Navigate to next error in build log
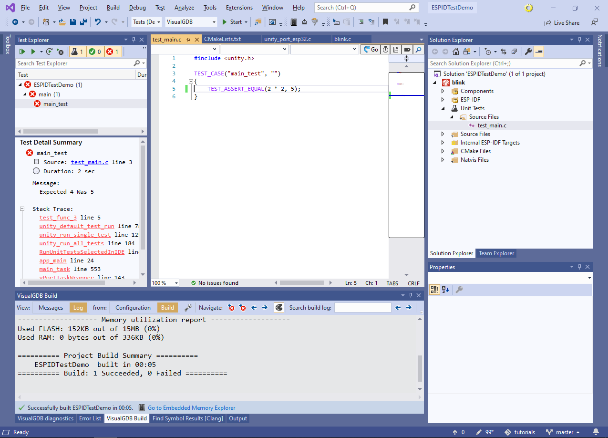 [243, 308]
